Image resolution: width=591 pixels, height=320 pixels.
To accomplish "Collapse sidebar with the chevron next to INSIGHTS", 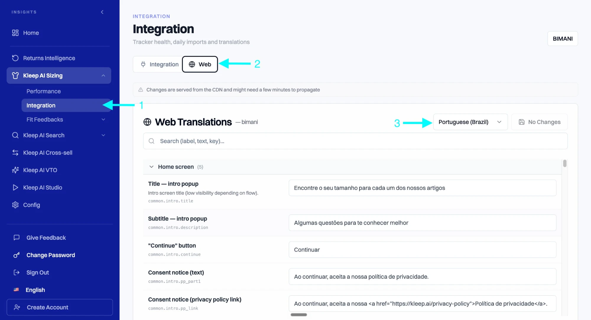I will pos(102,12).
